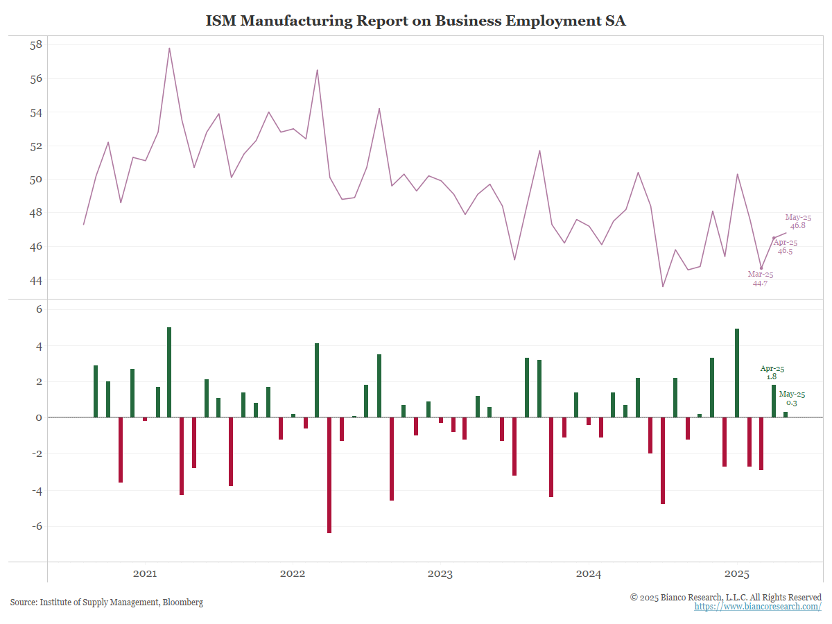Click the Source: Institute of Supply Management text
This screenshot has width=832, height=624.
pyautogui.click(x=107, y=603)
